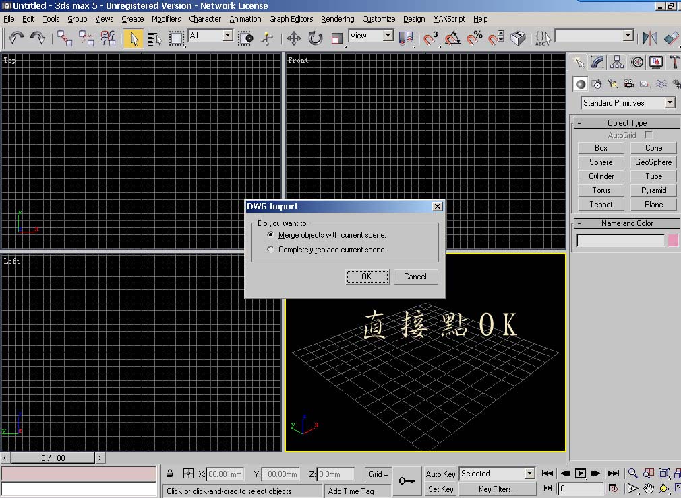Click OK in DWG Import dialog
This screenshot has height=498, width=681.
(367, 277)
